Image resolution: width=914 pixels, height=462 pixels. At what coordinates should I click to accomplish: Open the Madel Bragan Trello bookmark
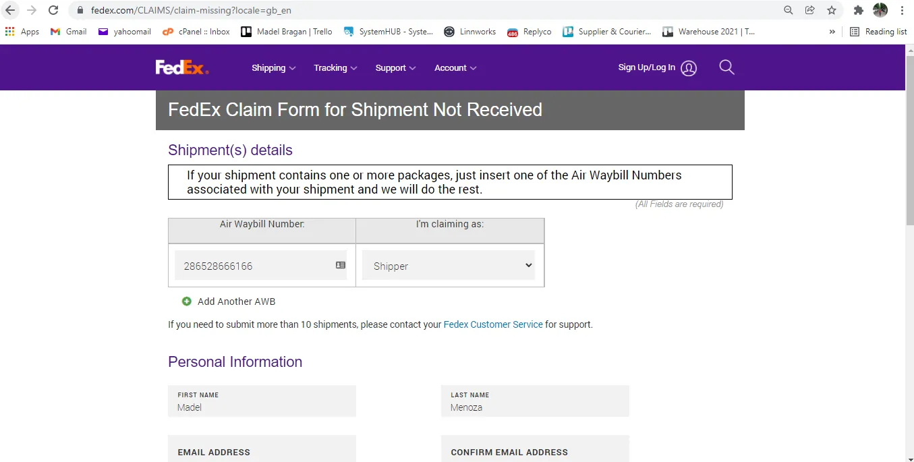pyautogui.click(x=287, y=32)
